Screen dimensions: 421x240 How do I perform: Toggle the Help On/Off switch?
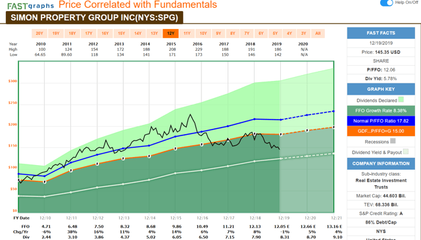[x=386, y=3]
